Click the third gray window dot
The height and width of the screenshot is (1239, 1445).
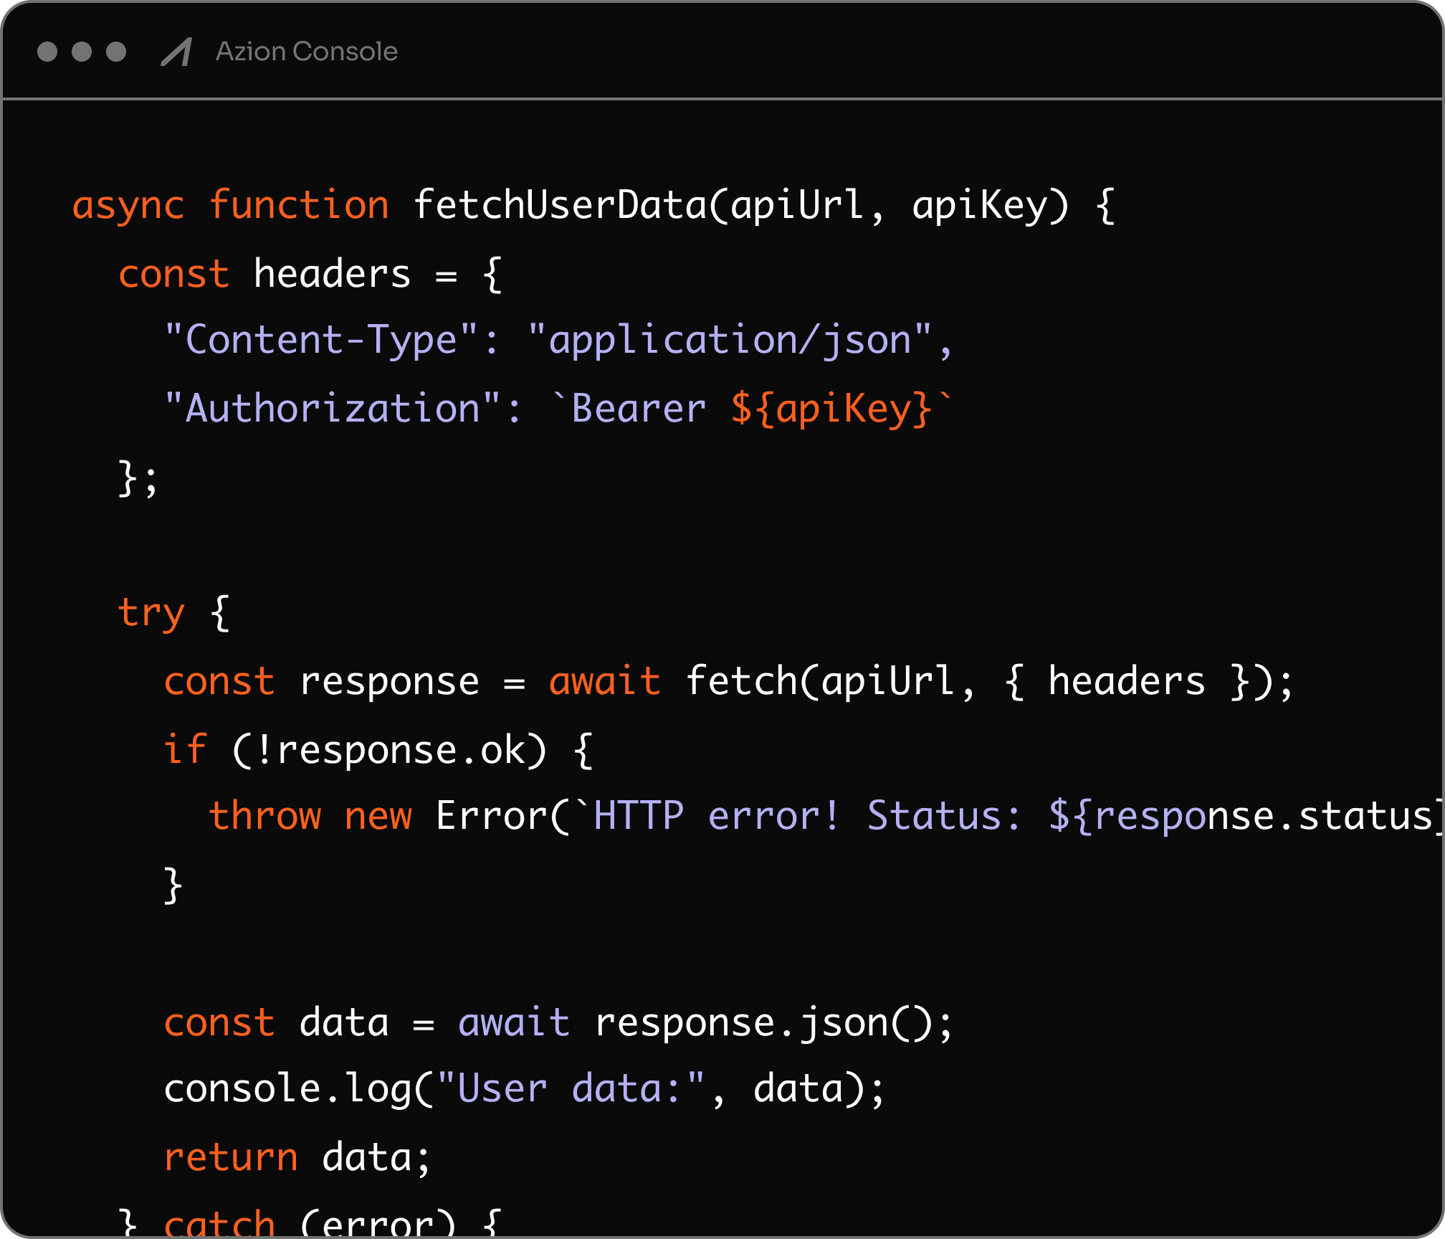116,52
